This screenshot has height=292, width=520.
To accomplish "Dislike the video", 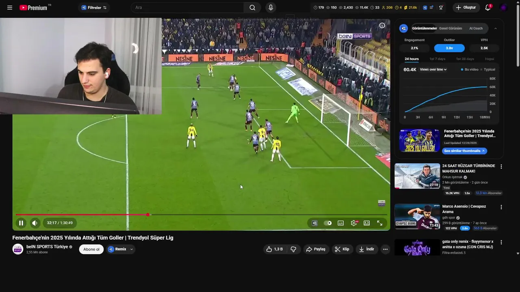I will pos(293,249).
